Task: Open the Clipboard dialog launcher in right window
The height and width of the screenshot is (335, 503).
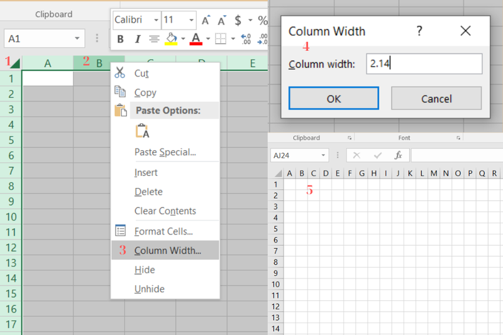Action: pyautogui.click(x=350, y=138)
